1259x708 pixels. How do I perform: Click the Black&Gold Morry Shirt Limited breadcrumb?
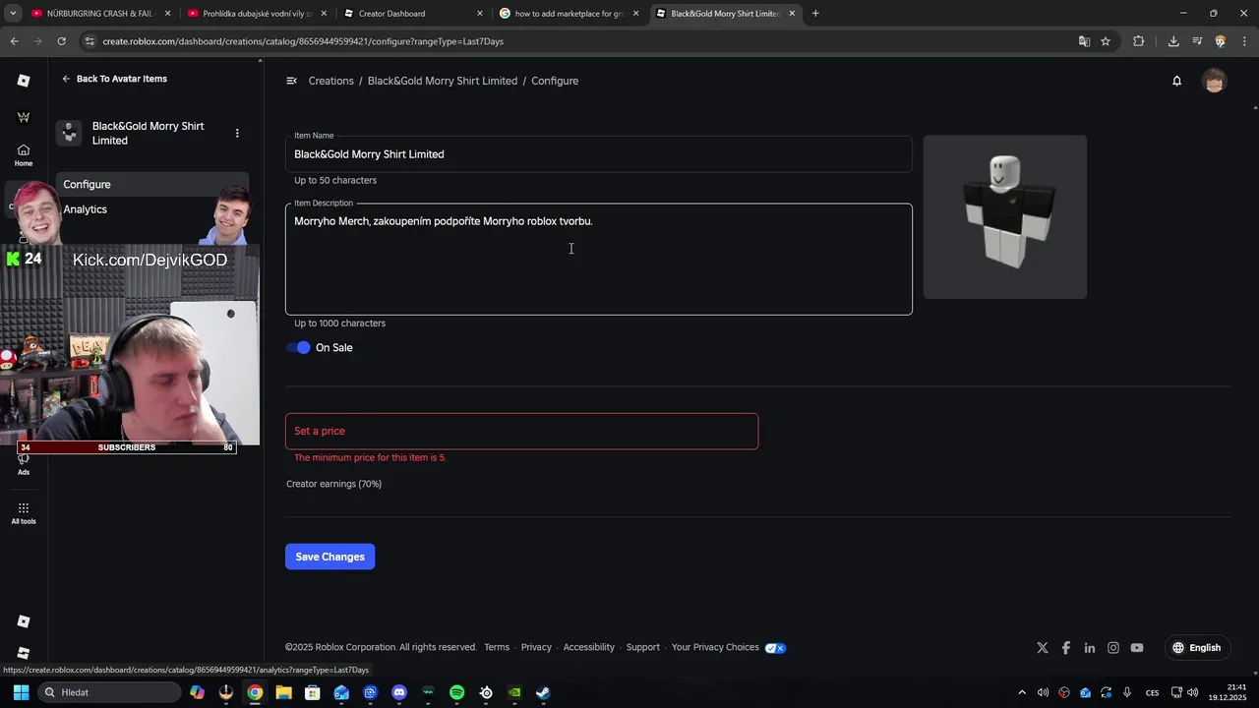point(443,81)
